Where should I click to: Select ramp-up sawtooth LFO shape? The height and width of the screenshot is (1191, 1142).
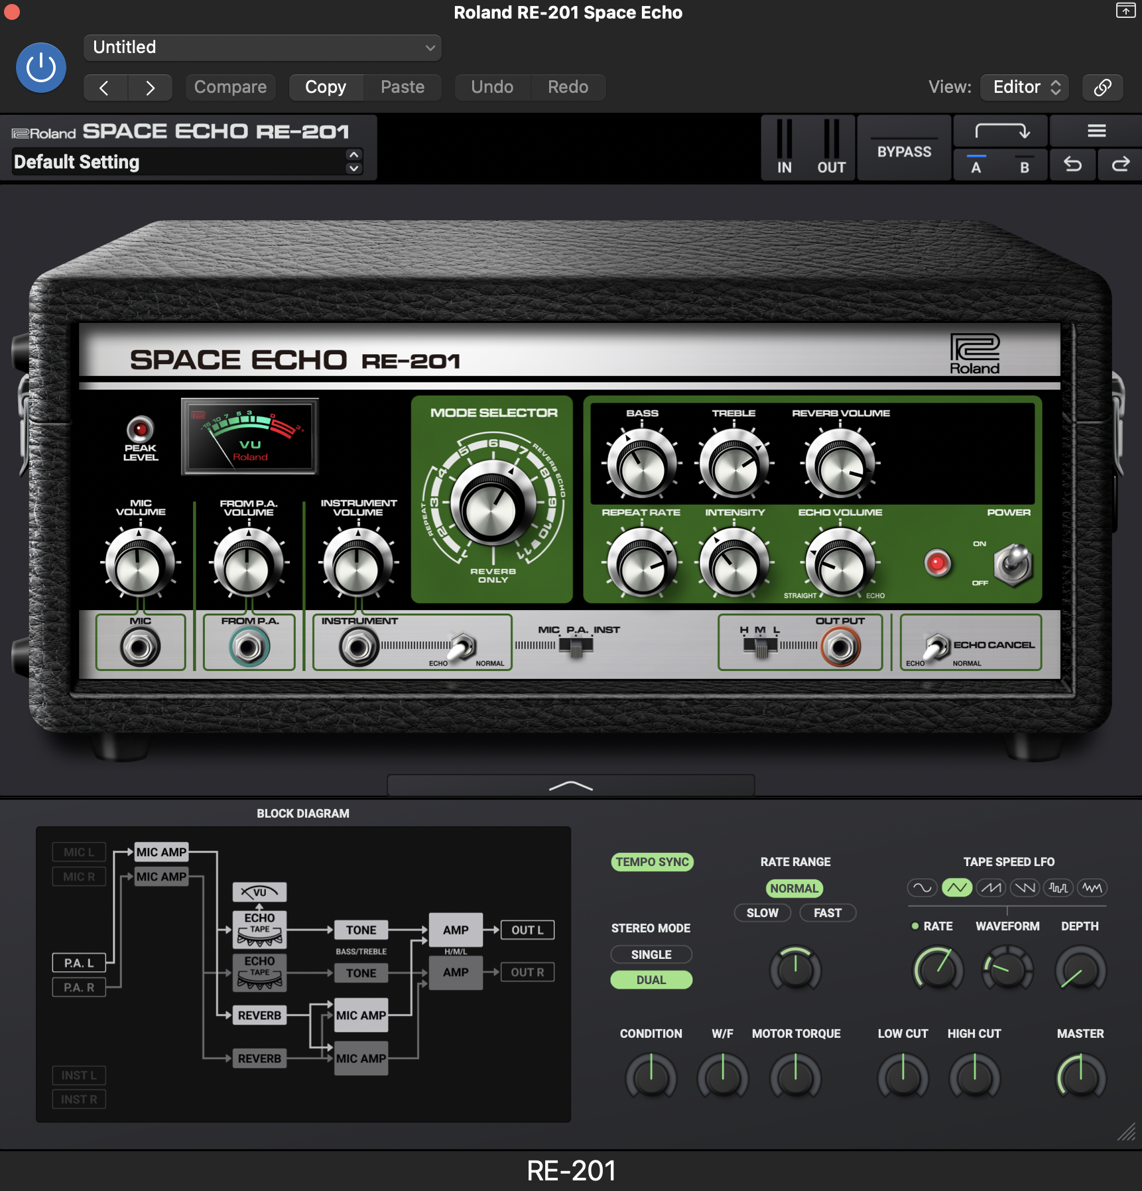point(991,887)
